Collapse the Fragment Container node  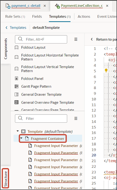click(21, 138)
